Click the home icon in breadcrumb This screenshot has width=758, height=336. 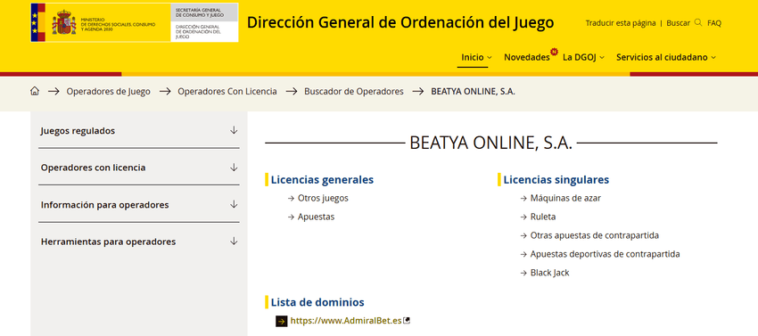click(x=34, y=91)
